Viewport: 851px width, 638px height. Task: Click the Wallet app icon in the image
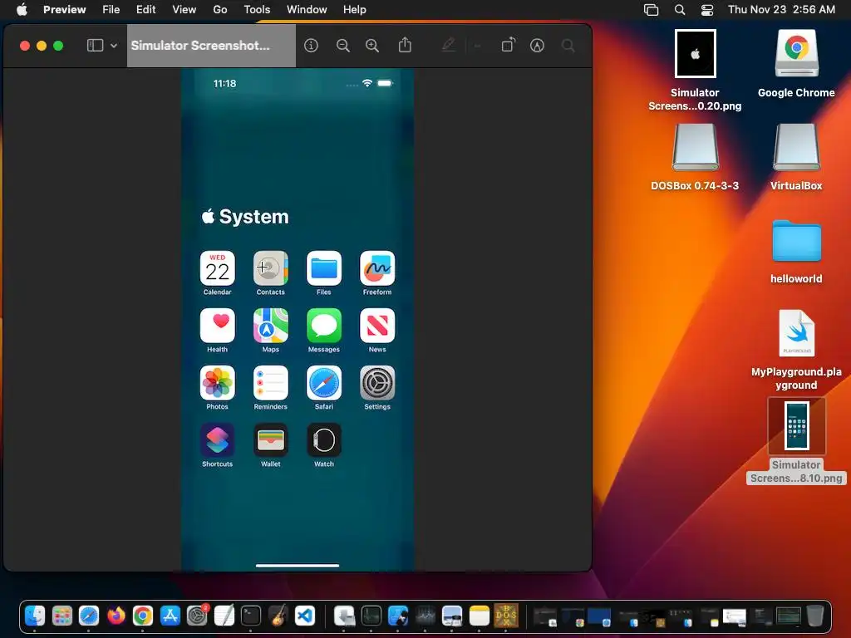pyautogui.click(x=270, y=440)
